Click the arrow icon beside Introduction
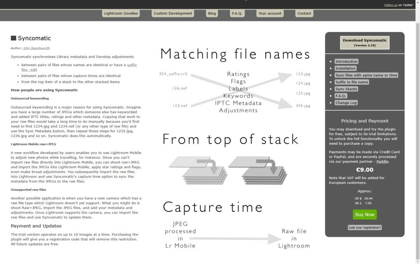This screenshot has height=264, width=420. 331,62
